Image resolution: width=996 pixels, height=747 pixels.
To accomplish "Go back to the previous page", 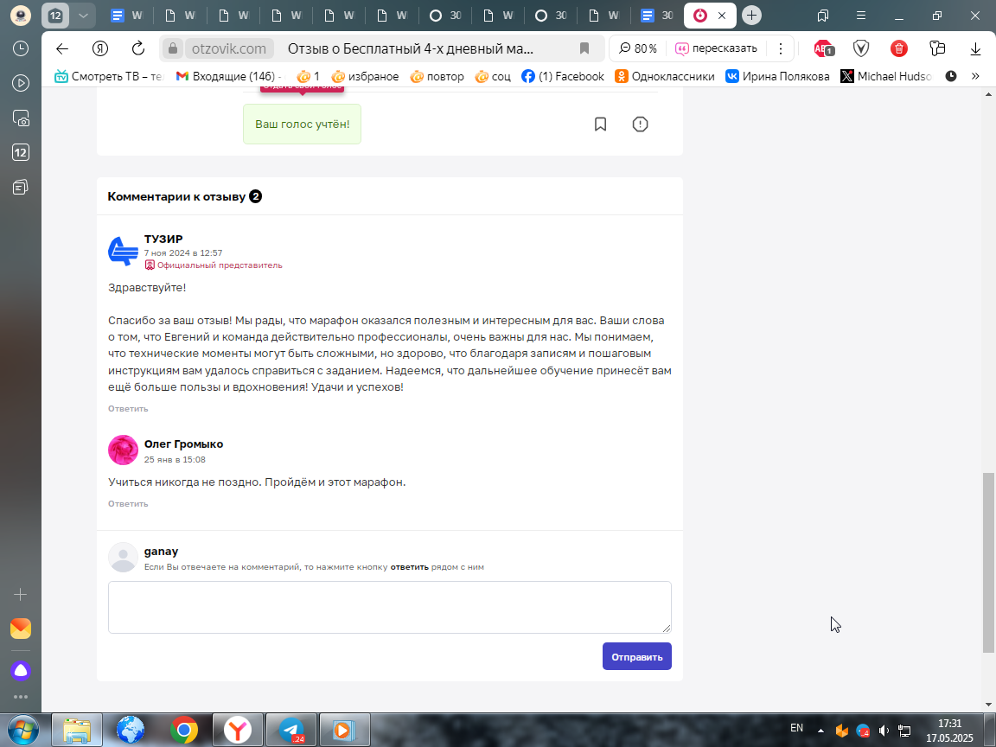I will (61, 48).
